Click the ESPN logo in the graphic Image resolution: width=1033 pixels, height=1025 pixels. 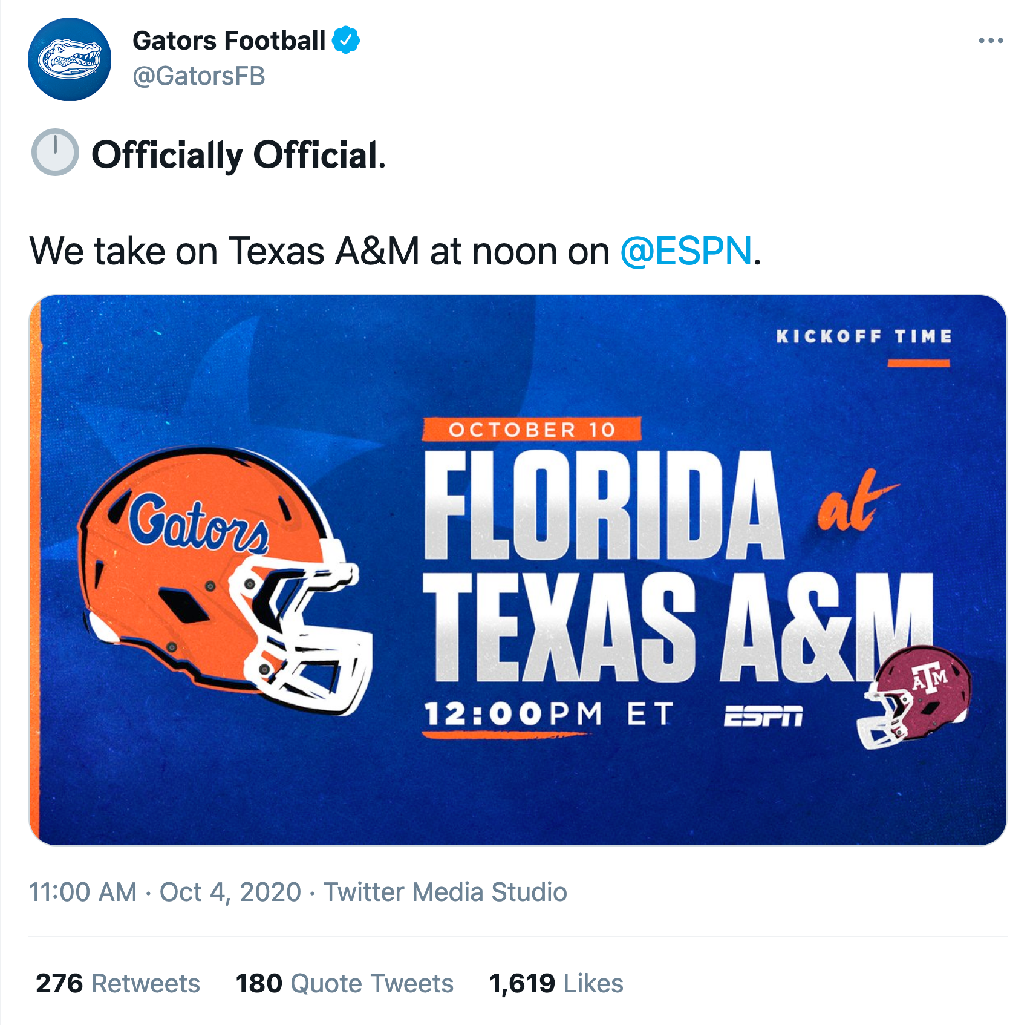[763, 716]
